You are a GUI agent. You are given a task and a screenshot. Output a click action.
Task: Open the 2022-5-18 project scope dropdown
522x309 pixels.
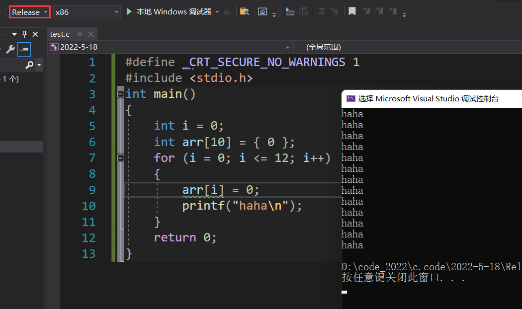coord(170,47)
